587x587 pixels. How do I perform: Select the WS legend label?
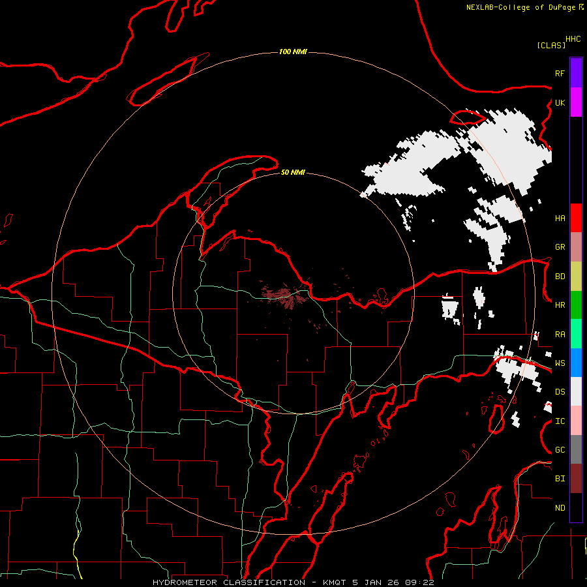[560, 363]
